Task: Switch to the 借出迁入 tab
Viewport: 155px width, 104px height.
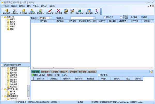Action: (64, 71)
